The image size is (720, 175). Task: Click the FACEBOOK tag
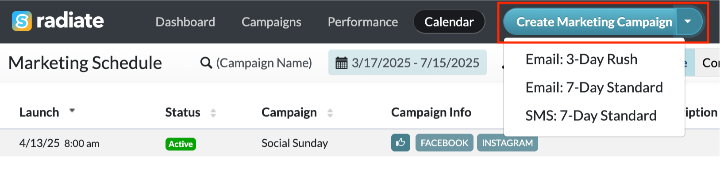coord(444,142)
